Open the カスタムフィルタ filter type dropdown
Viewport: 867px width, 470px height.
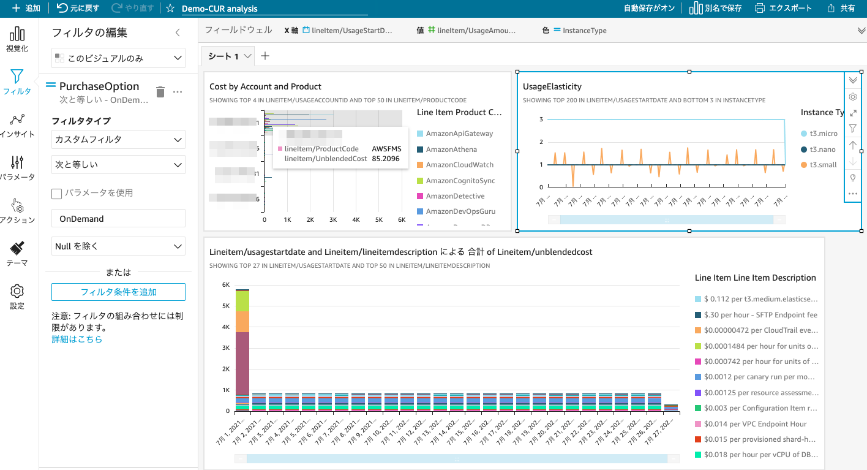[118, 139]
